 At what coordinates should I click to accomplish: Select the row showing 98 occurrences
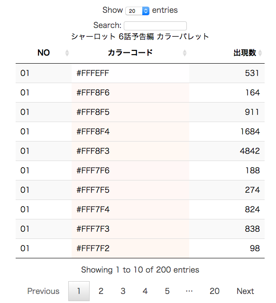[x=140, y=248]
